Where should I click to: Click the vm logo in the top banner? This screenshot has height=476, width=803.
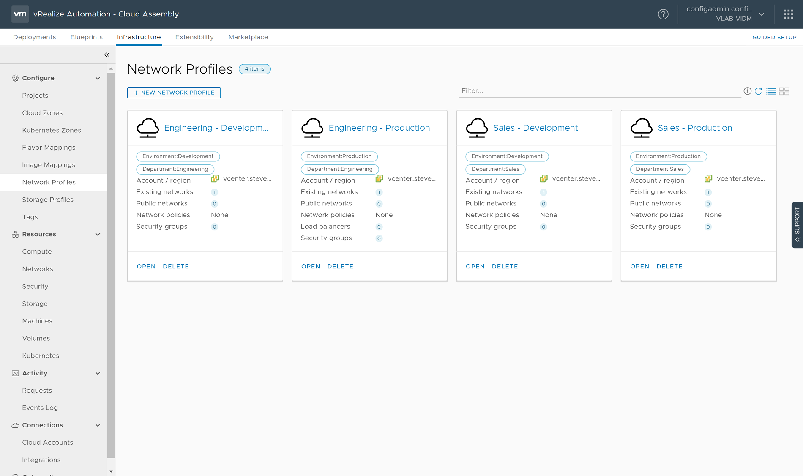(19, 14)
